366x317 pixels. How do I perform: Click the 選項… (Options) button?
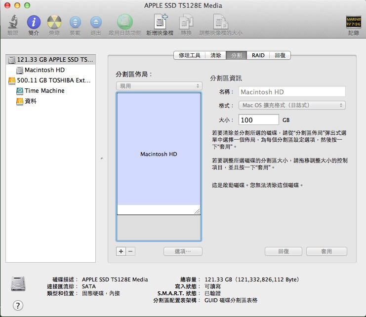click(x=183, y=251)
